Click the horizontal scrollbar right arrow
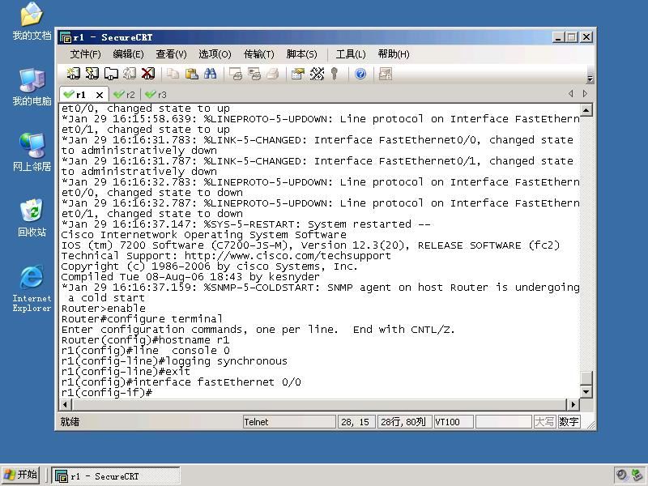Screen dimensions: 648x486 pyautogui.click(x=573, y=404)
